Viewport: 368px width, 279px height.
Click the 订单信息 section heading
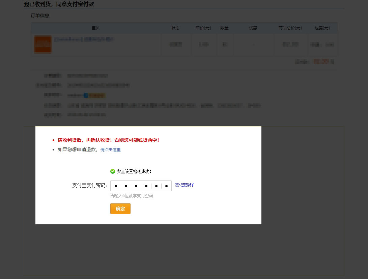[x=40, y=16]
